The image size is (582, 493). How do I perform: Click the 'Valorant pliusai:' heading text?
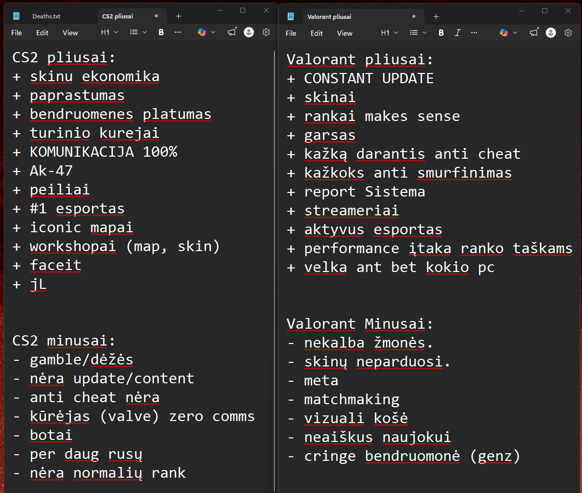point(360,59)
